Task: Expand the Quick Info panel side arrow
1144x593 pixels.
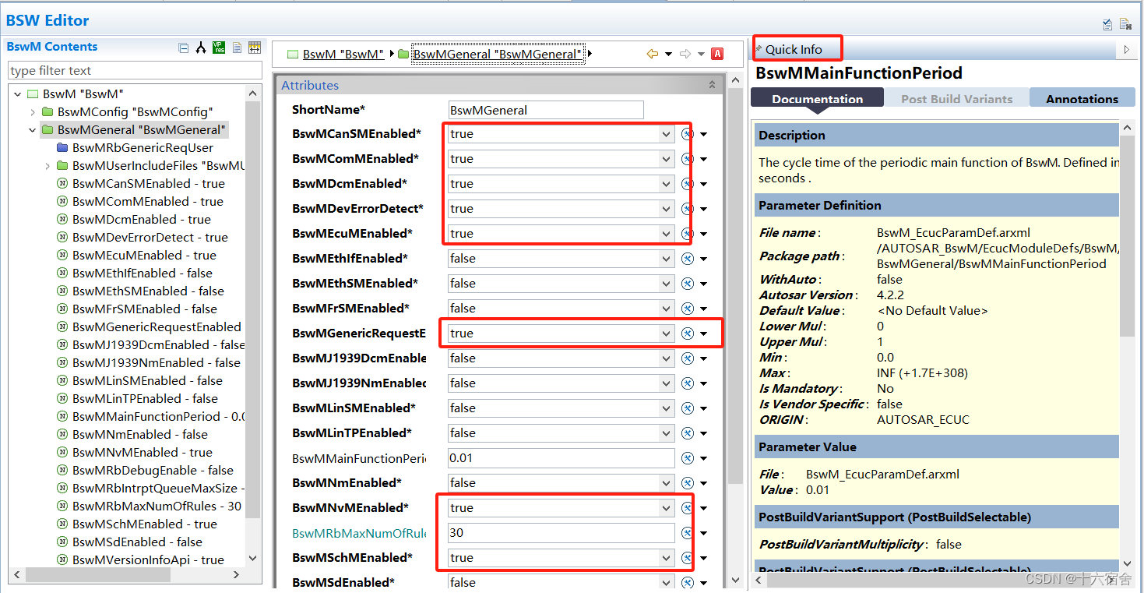Action: click(1126, 49)
